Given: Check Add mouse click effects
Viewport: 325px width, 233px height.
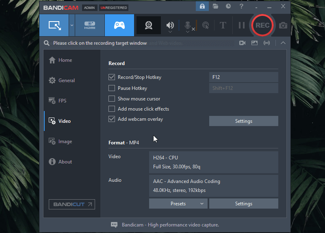Looking at the screenshot, I should [x=112, y=109].
